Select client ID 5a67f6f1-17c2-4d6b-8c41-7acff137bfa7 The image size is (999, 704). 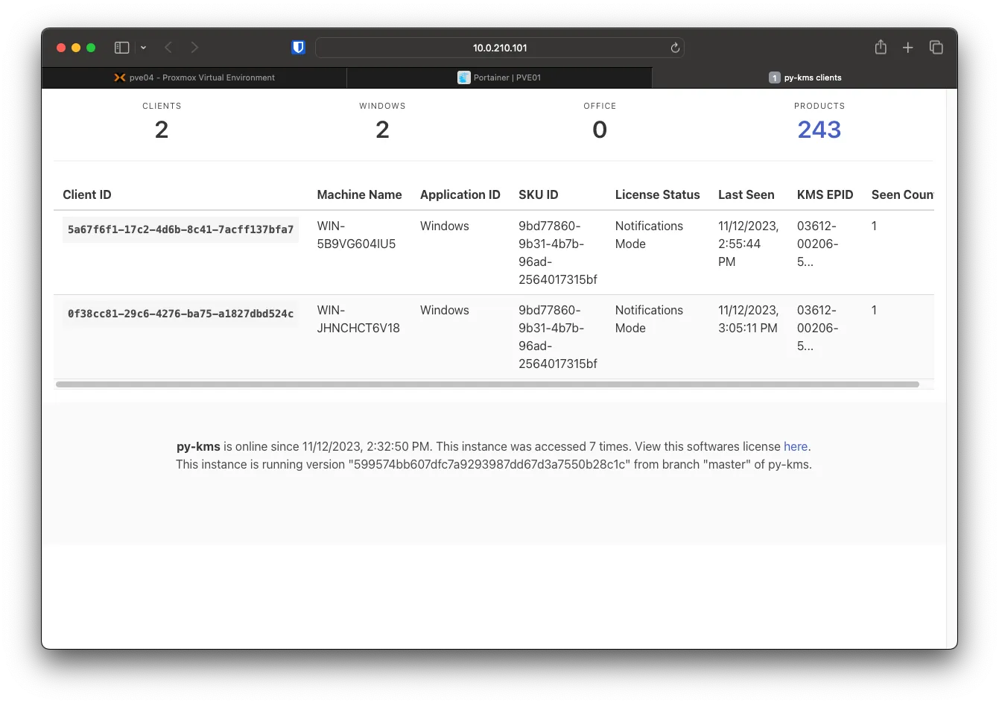(x=180, y=229)
